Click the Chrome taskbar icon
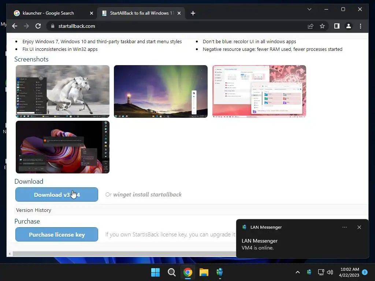This screenshot has width=375, height=281. (x=188, y=272)
